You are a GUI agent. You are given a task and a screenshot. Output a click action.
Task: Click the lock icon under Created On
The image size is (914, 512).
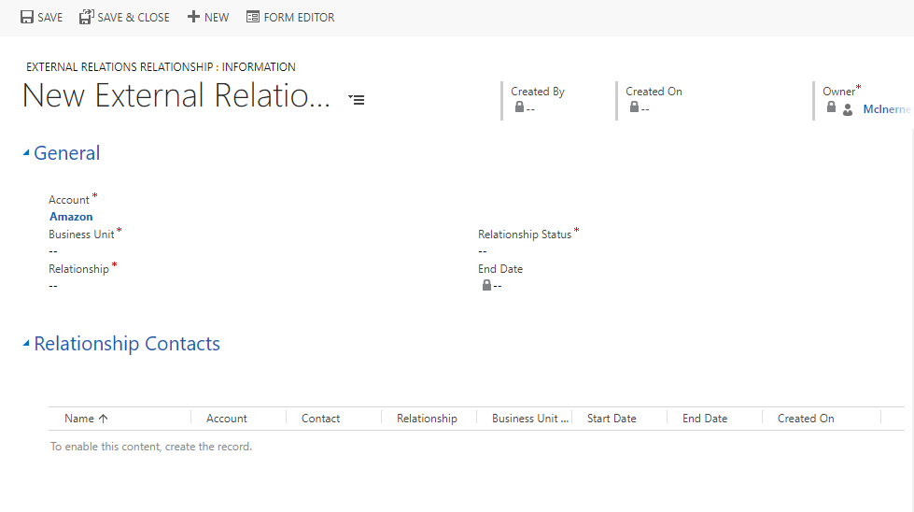pyautogui.click(x=634, y=107)
